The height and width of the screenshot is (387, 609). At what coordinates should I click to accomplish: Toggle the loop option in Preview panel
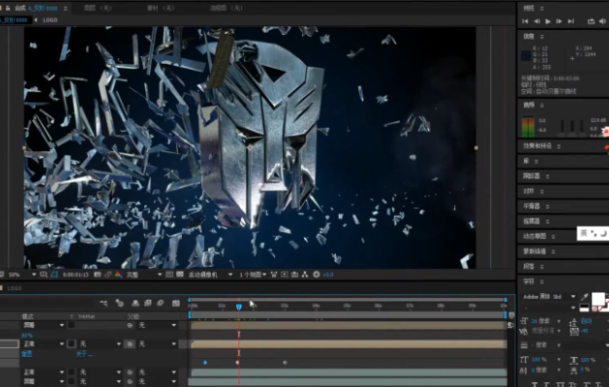pos(591,20)
